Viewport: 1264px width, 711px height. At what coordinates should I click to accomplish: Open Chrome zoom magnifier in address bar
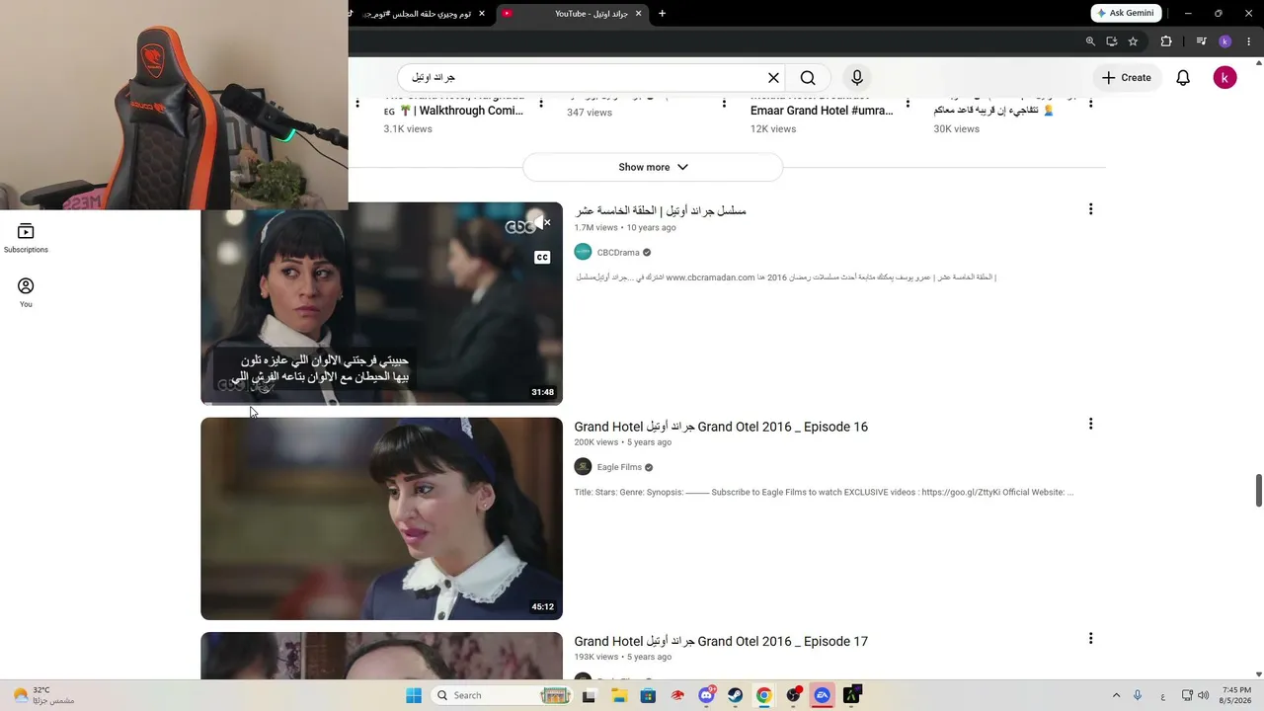(x=1090, y=41)
